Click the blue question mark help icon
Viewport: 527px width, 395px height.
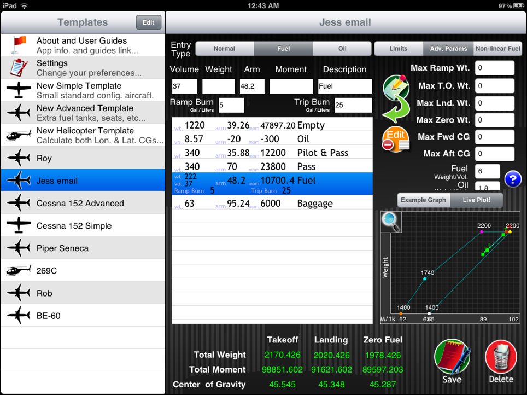[x=512, y=179]
